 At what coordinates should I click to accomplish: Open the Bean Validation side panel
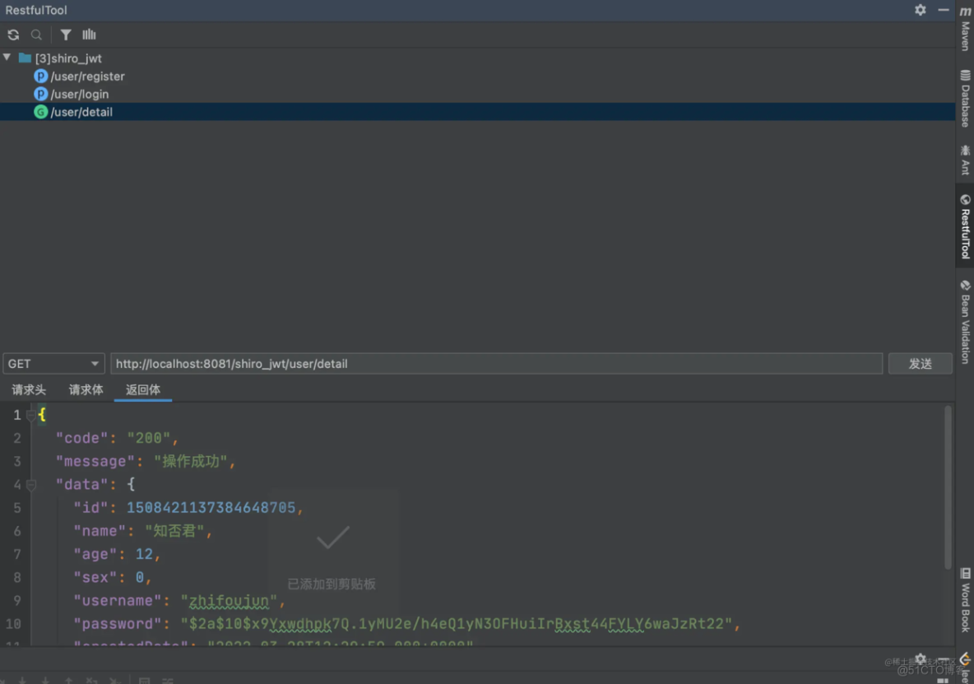click(965, 322)
